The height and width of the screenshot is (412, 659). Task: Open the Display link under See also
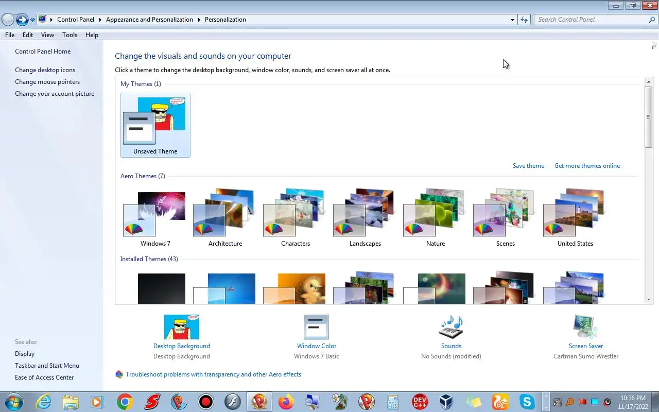25,354
